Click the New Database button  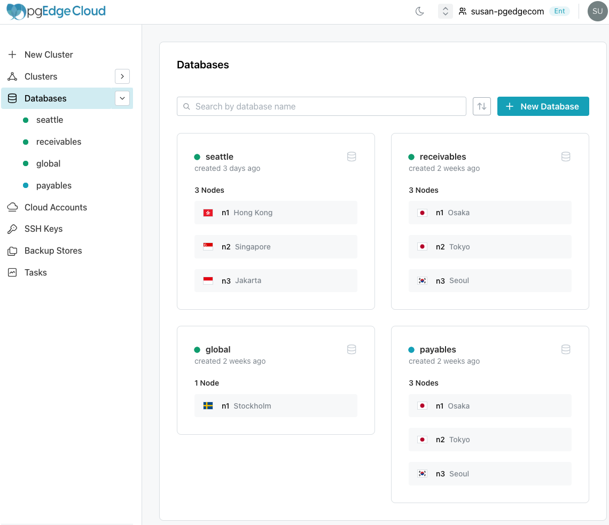543,106
